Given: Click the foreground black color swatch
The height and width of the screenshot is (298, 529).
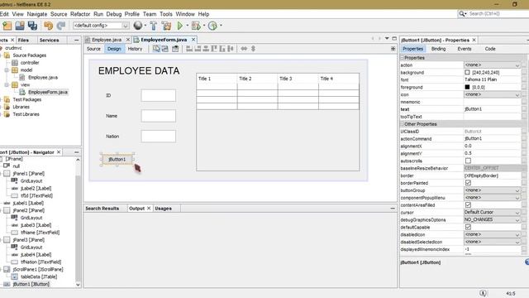Looking at the screenshot, I should [467, 87].
